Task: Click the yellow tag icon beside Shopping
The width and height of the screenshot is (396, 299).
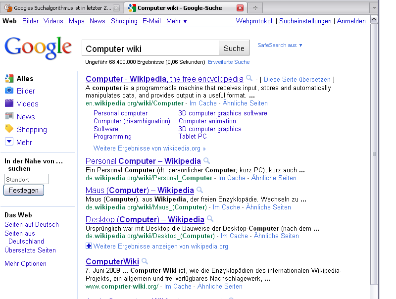Action: pos(9,129)
